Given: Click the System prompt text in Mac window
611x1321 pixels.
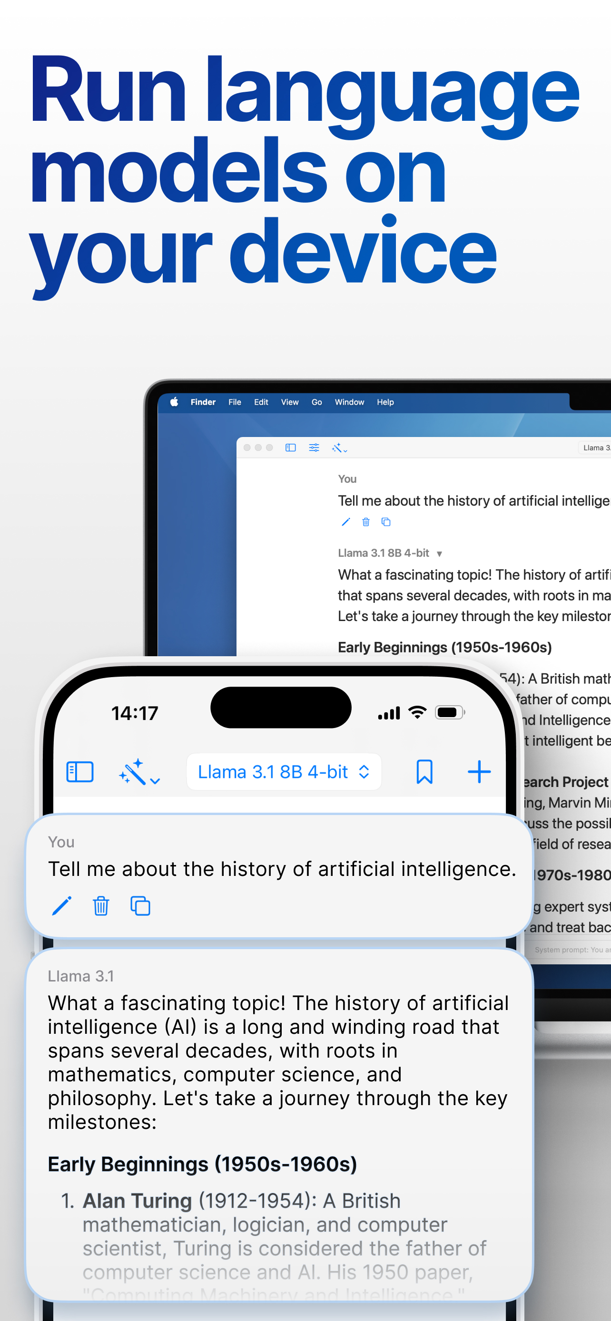Looking at the screenshot, I should click(572, 950).
